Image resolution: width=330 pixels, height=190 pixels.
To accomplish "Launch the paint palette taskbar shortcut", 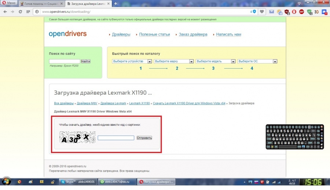I will (x=30, y=182).
